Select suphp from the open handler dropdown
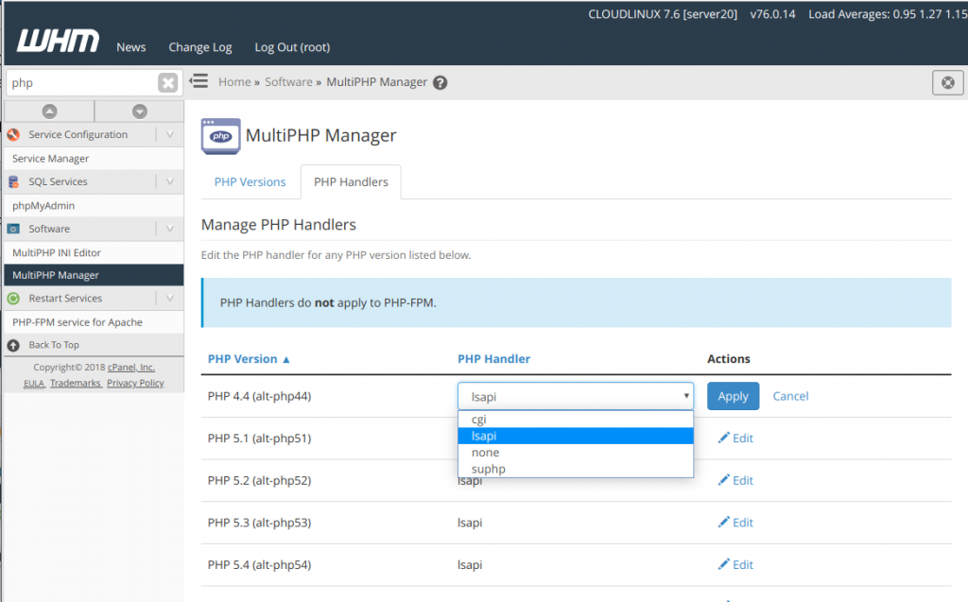The height and width of the screenshot is (602, 968). [x=488, y=468]
